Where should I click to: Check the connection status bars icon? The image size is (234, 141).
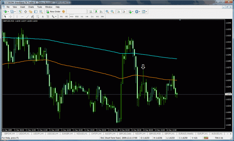[x=206, y=138]
